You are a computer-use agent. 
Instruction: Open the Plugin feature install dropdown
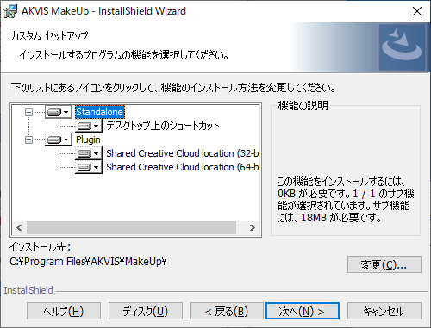click(x=59, y=139)
